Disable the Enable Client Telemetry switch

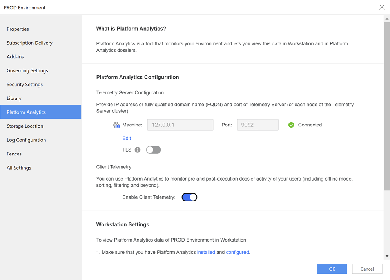click(x=189, y=197)
